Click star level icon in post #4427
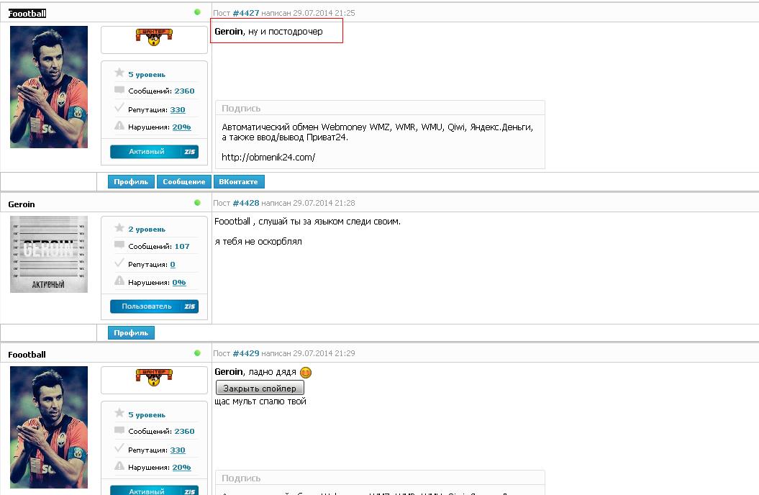This screenshot has height=495, width=759. tap(119, 73)
